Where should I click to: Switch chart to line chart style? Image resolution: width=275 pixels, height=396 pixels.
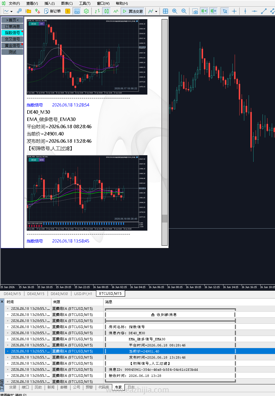click(116, 11)
